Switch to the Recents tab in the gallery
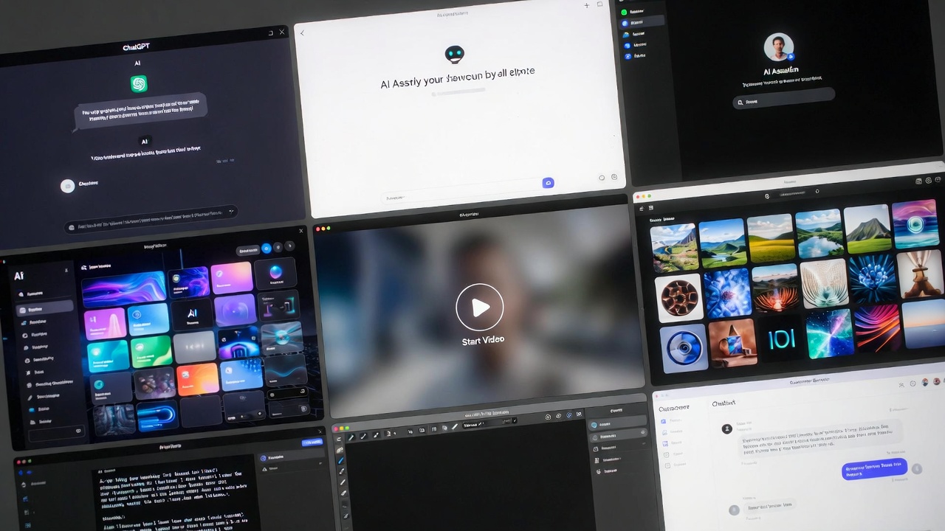945x531 pixels. click(x=656, y=218)
